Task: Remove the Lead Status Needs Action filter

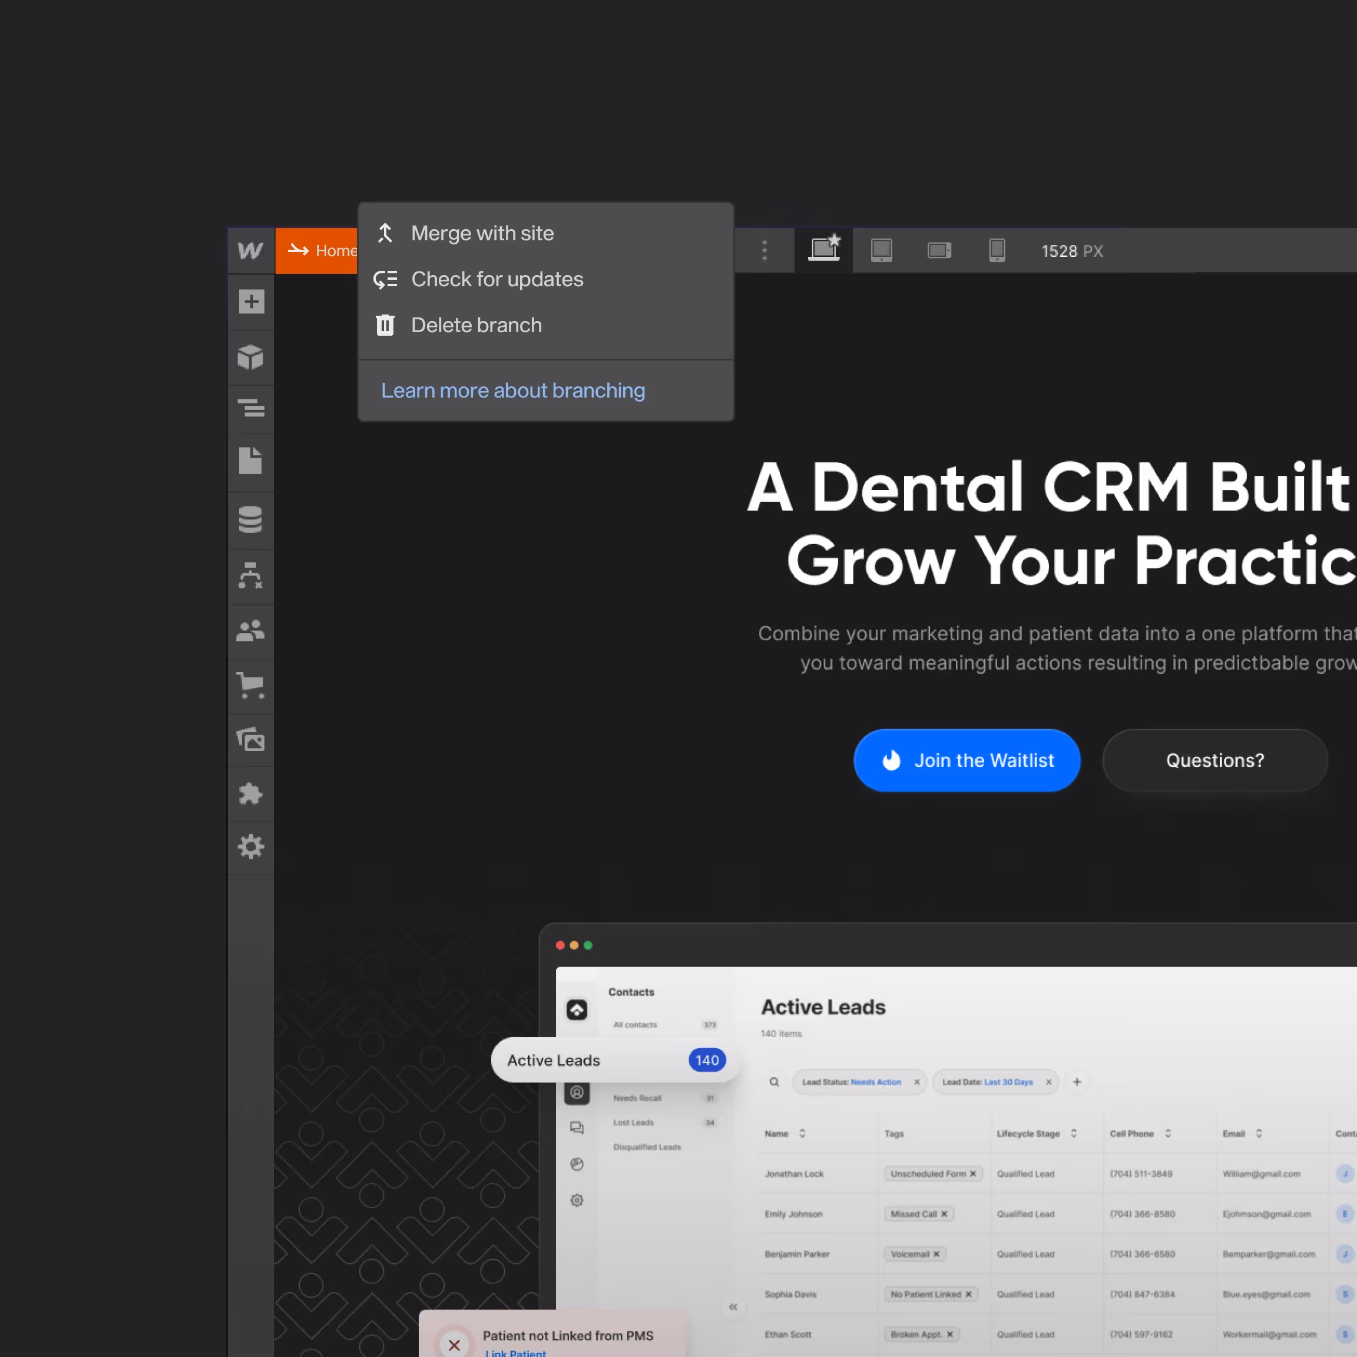Action: (916, 1082)
